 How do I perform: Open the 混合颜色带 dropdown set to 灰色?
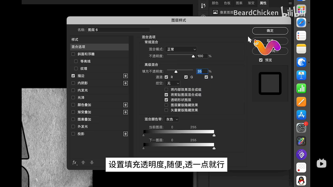pos(171,119)
